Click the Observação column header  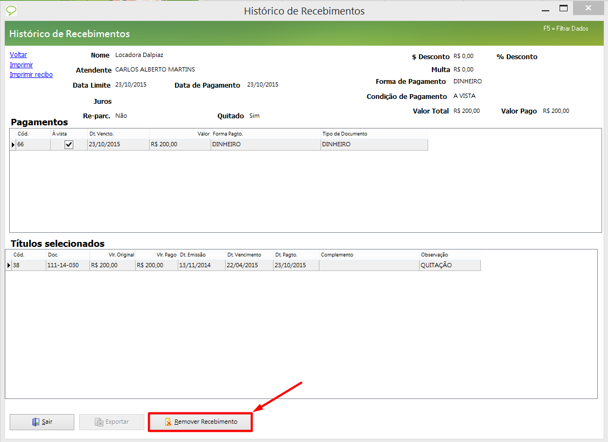[x=449, y=254]
